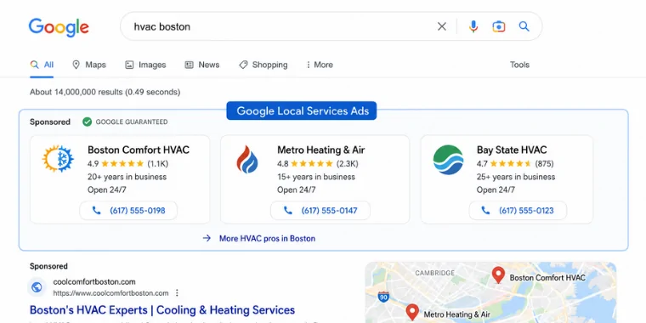Click the Metro Heating & Air map pin

tap(412, 312)
